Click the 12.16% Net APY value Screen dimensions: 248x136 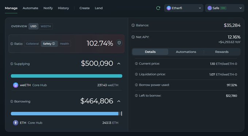point(234,37)
